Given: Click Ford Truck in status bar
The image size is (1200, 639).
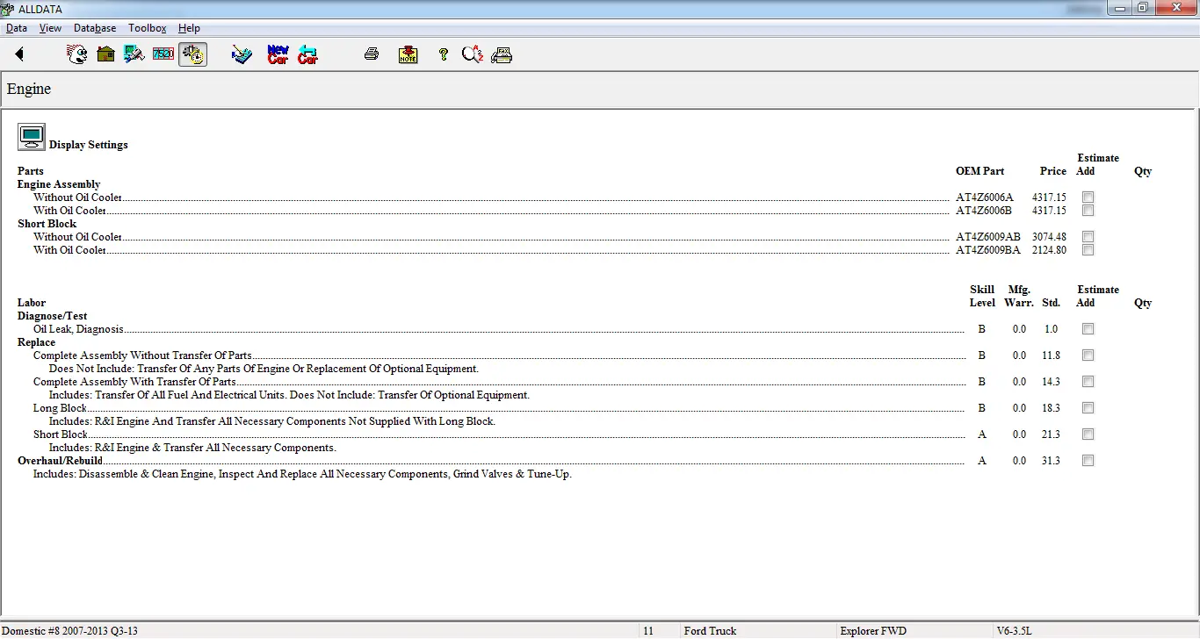Looking at the screenshot, I should [x=710, y=631].
